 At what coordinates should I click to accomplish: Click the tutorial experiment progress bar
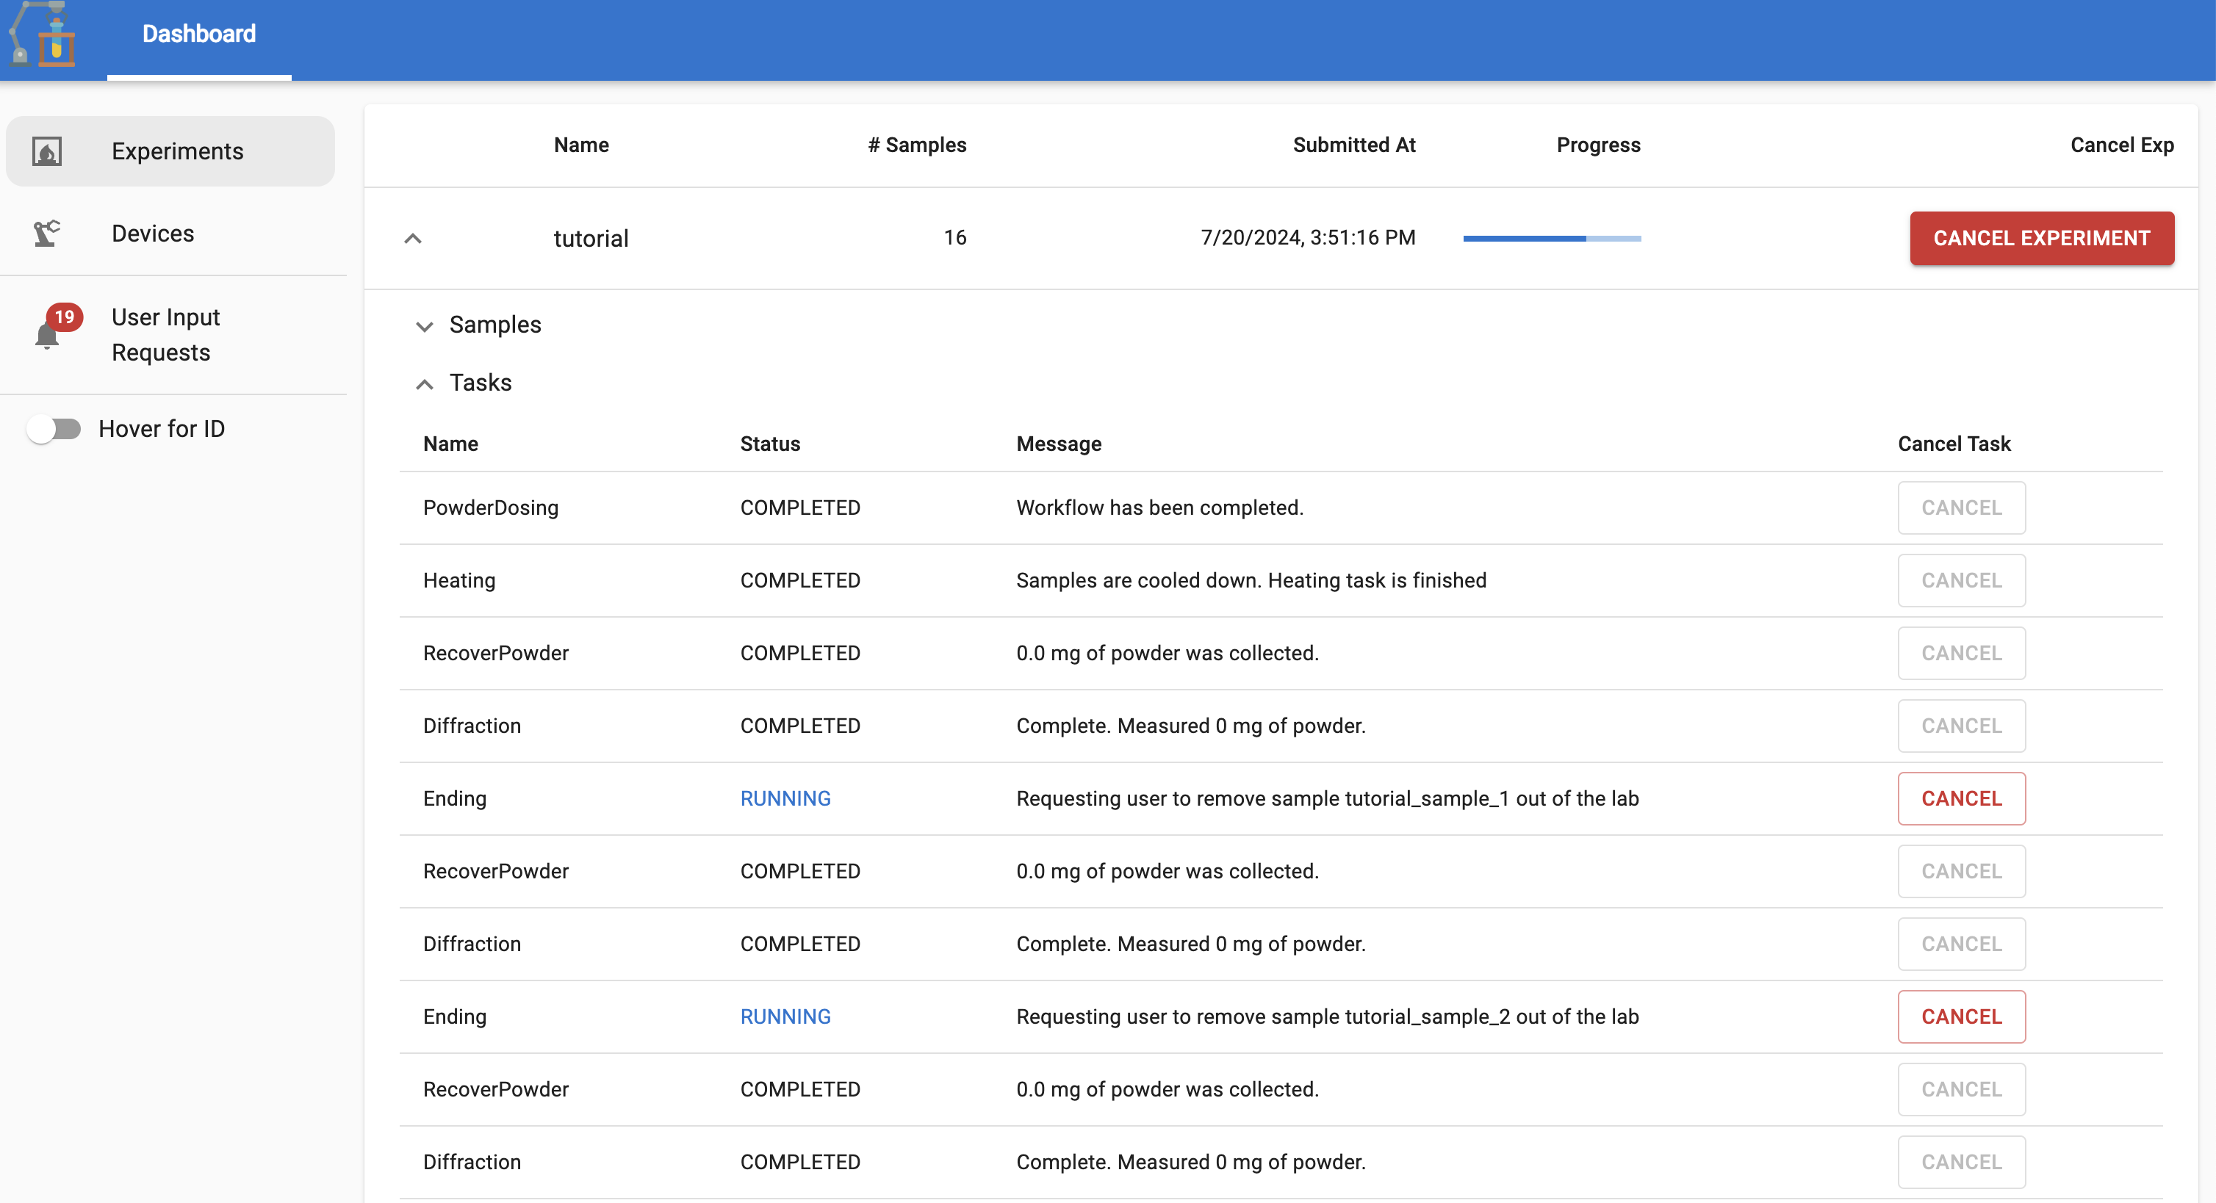tap(1552, 238)
